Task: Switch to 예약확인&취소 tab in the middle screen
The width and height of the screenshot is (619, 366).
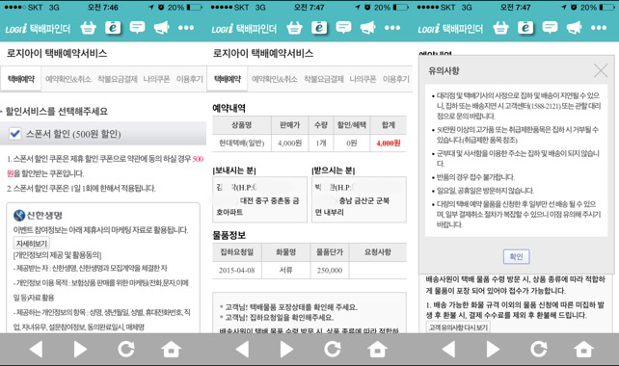Action: click(x=275, y=79)
